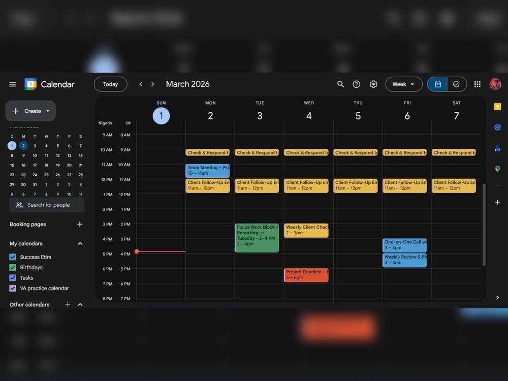Open the Create dropdown arrow
Screen dimensions: 508x381
(x=48, y=111)
